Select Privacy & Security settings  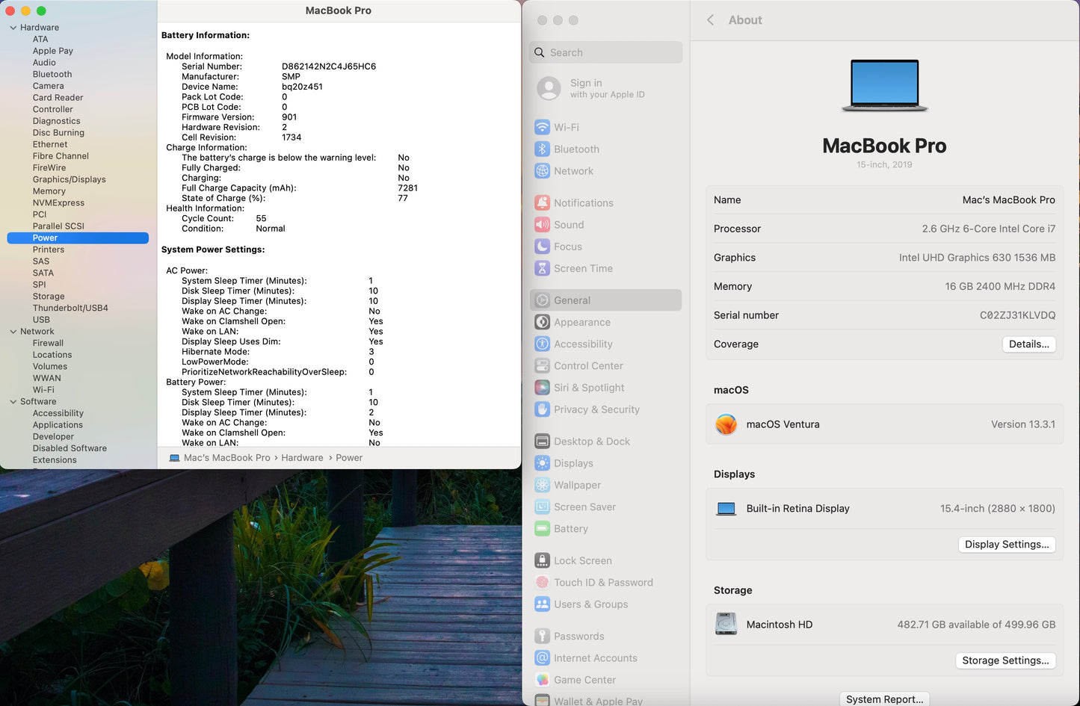coord(596,409)
